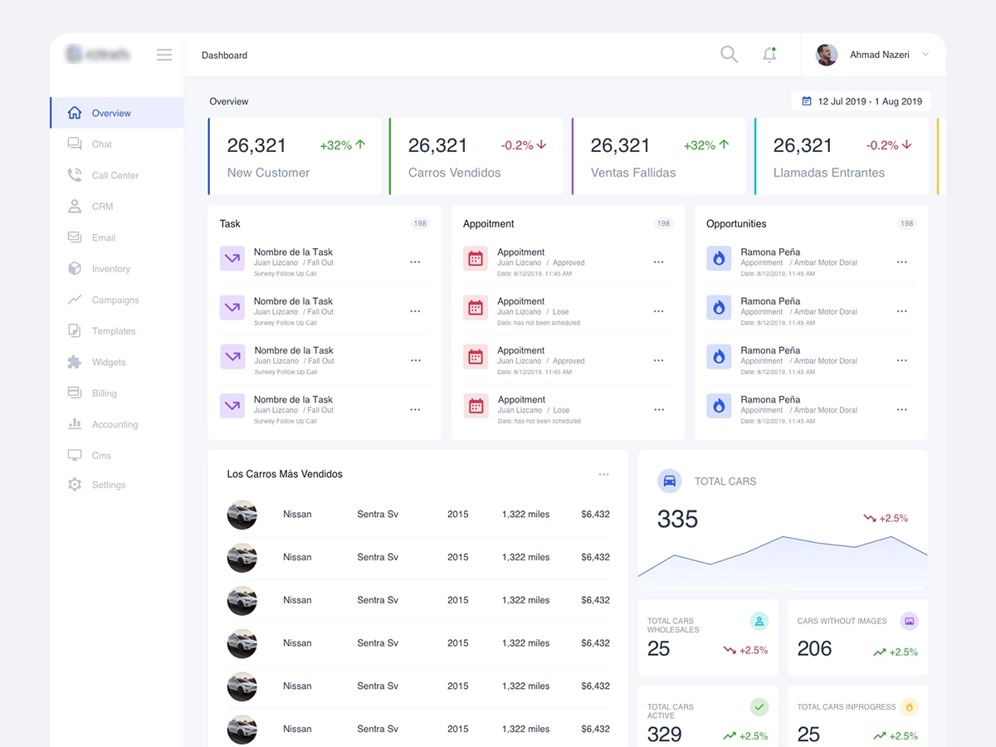The width and height of the screenshot is (996, 747).
Task: Click the Inventory box icon
Action: pos(75,269)
